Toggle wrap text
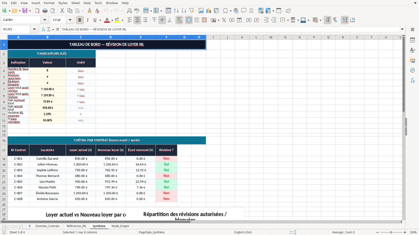The width and height of the screenshot is (419, 235). pyautogui.click(x=179, y=20)
